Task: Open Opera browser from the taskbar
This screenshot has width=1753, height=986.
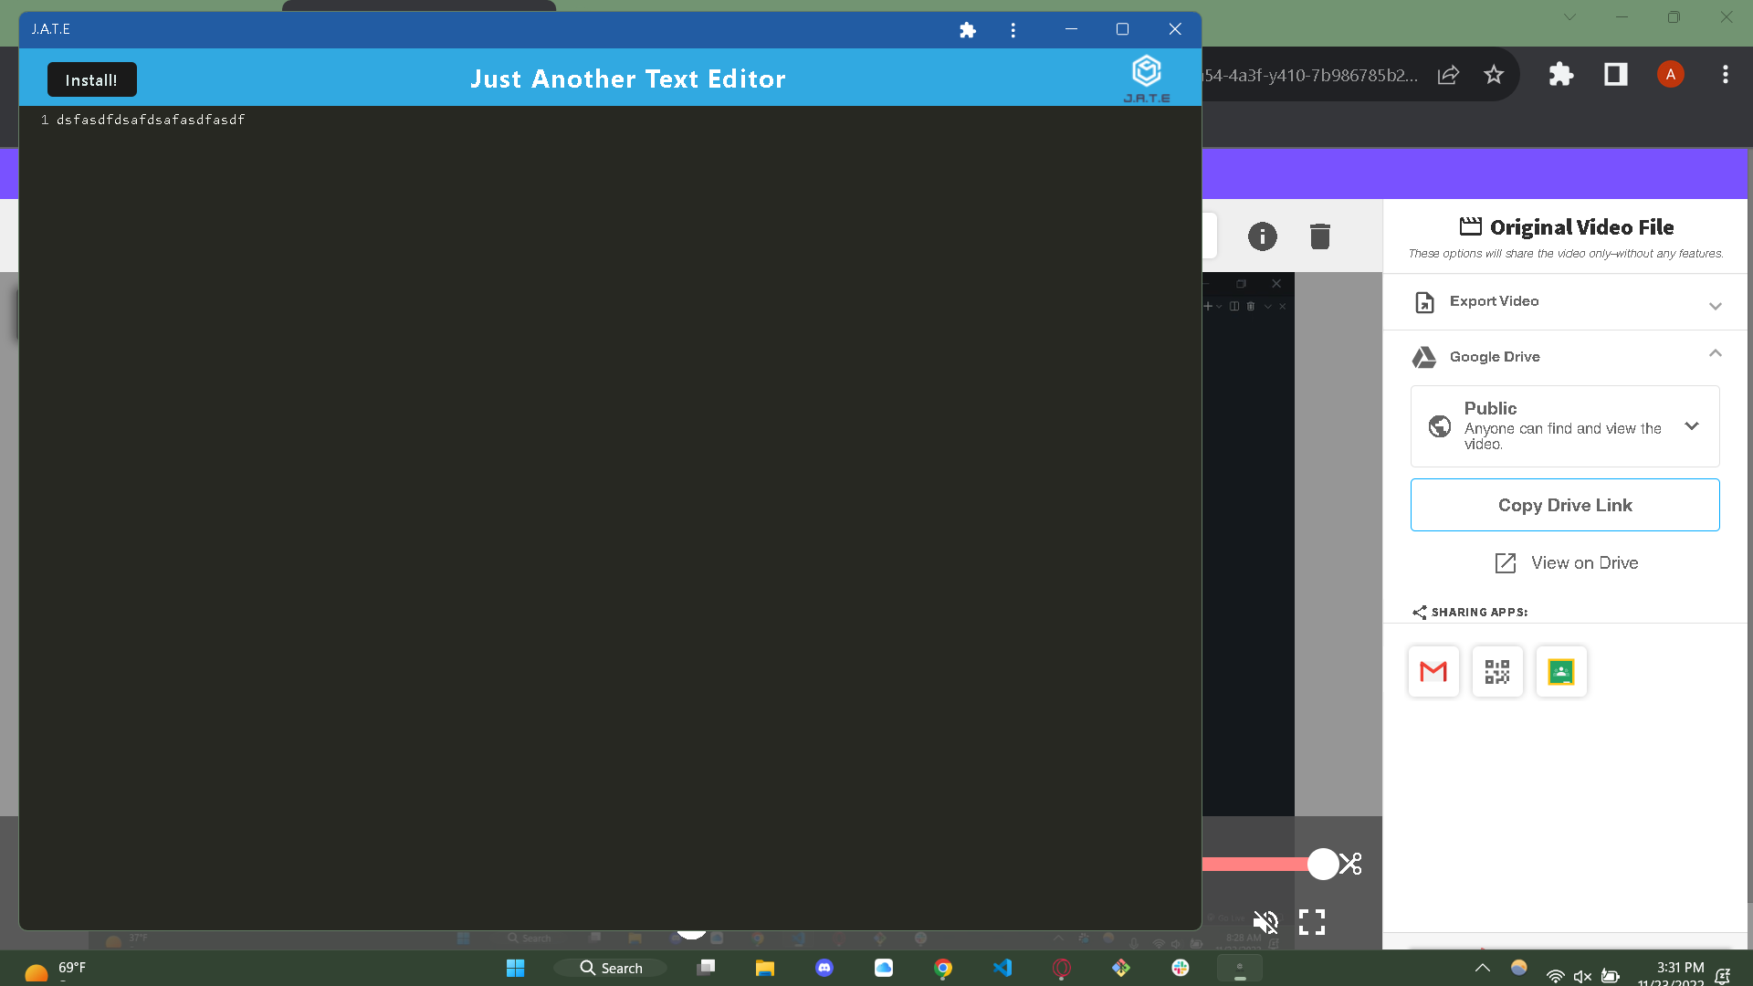Action: [x=1062, y=968]
